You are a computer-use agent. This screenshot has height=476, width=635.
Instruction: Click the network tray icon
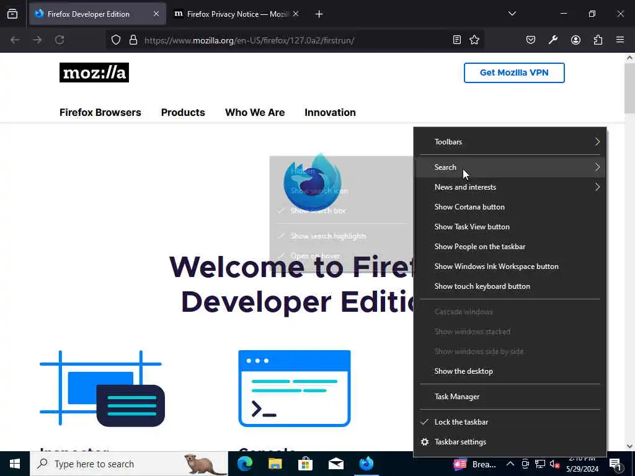click(x=540, y=464)
